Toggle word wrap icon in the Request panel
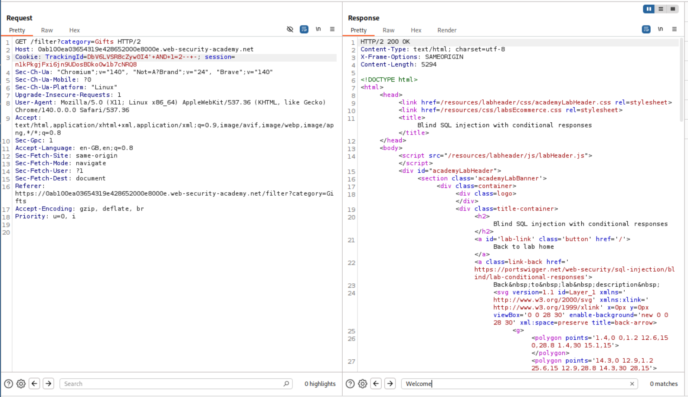The width and height of the screenshot is (688, 397). click(x=304, y=29)
